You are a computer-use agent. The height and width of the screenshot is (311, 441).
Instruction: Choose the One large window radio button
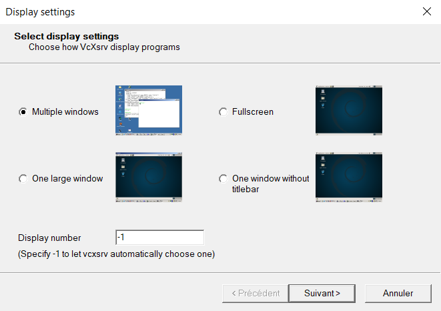[23, 179]
